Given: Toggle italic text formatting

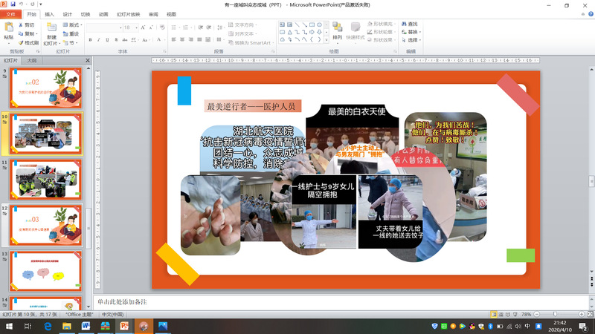Looking at the screenshot, I should pyautogui.click(x=100, y=40).
